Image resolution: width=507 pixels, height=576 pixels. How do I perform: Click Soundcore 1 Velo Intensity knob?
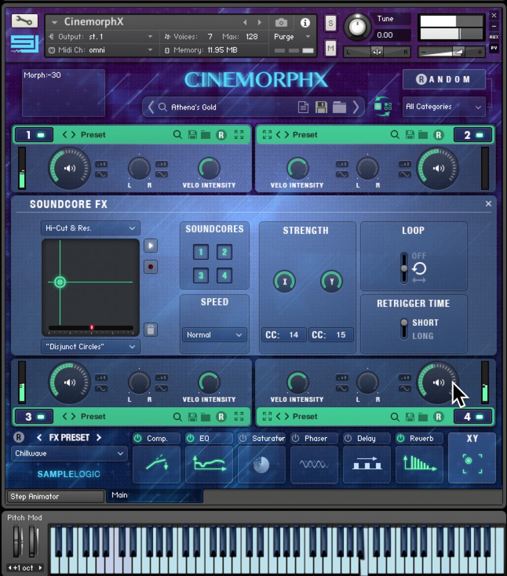click(209, 168)
